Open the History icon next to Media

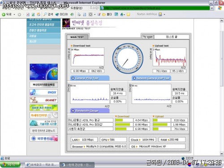tap(72, 14)
